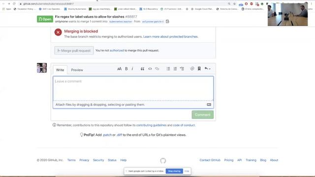The width and height of the screenshot is (315, 177).
Task: Insert code with the angle brackets icon
Action: pos(150,69)
